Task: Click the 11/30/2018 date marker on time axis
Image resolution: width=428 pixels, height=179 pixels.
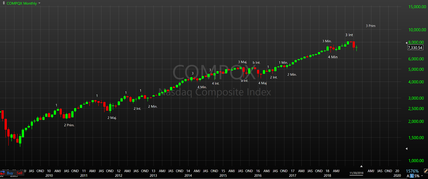Action: (x=356, y=173)
